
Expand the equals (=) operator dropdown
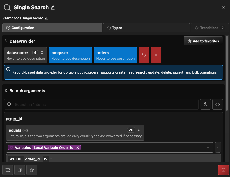(x=75, y=132)
